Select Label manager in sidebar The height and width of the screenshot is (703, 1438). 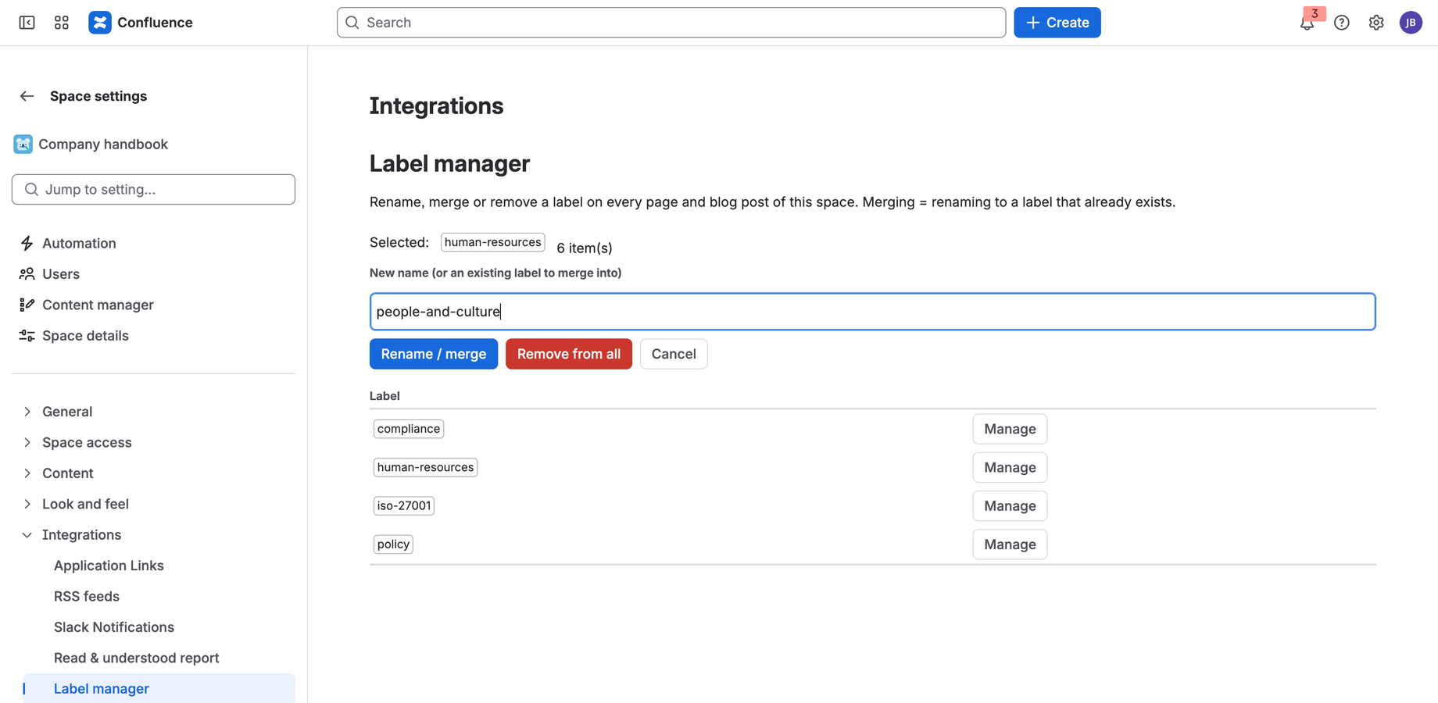click(159, 688)
